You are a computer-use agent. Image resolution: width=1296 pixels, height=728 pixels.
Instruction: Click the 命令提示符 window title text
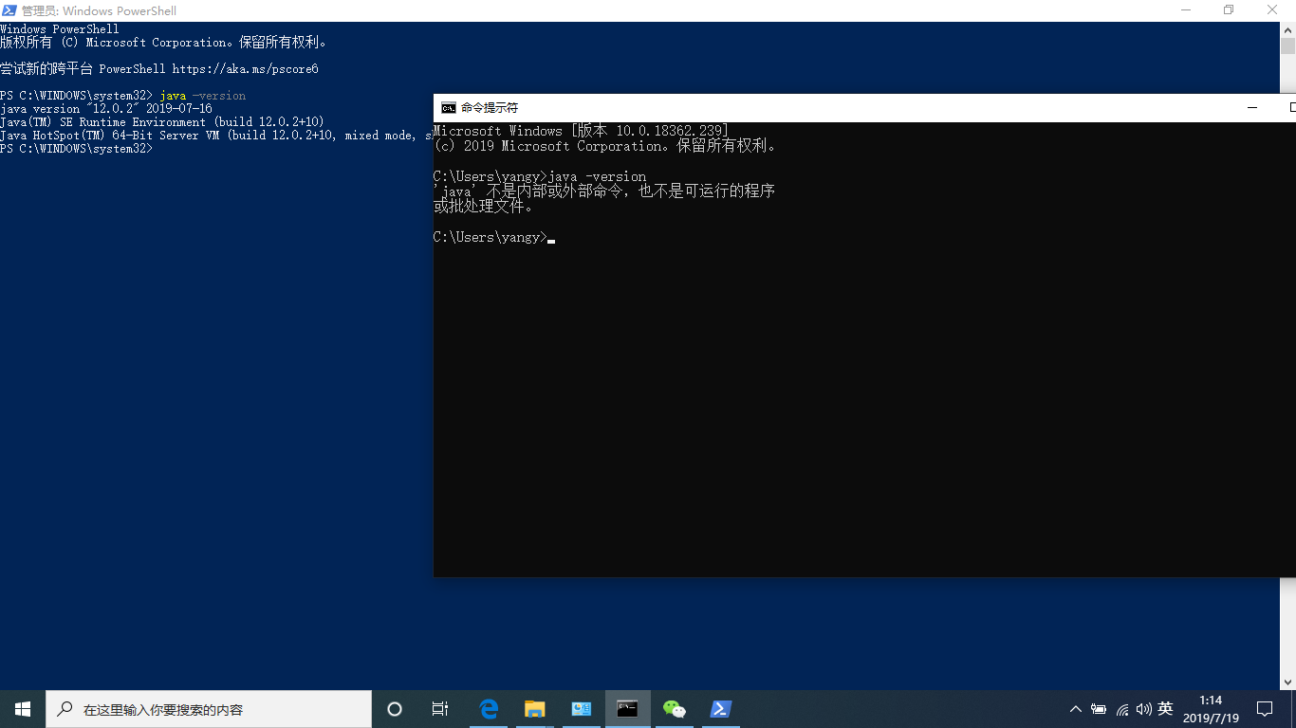pyautogui.click(x=490, y=108)
